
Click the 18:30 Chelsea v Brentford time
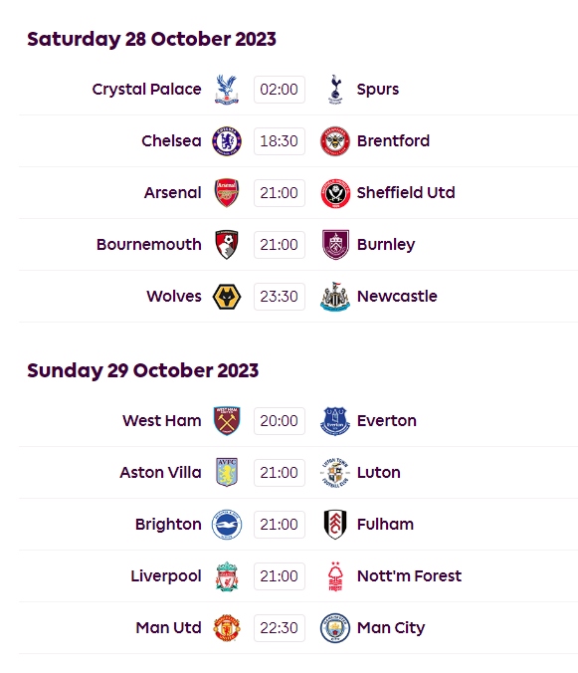pyautogui.click(x=280, y=141)
